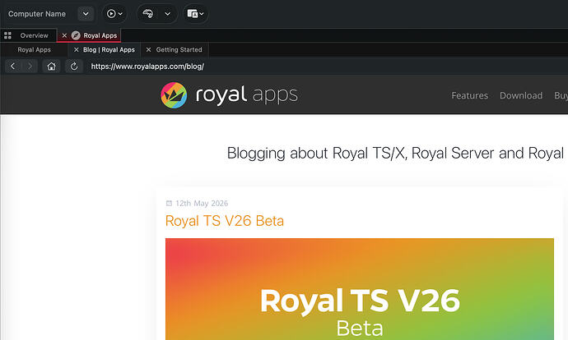Open the Royal TS V26 Beta article title

coord(224,221)
